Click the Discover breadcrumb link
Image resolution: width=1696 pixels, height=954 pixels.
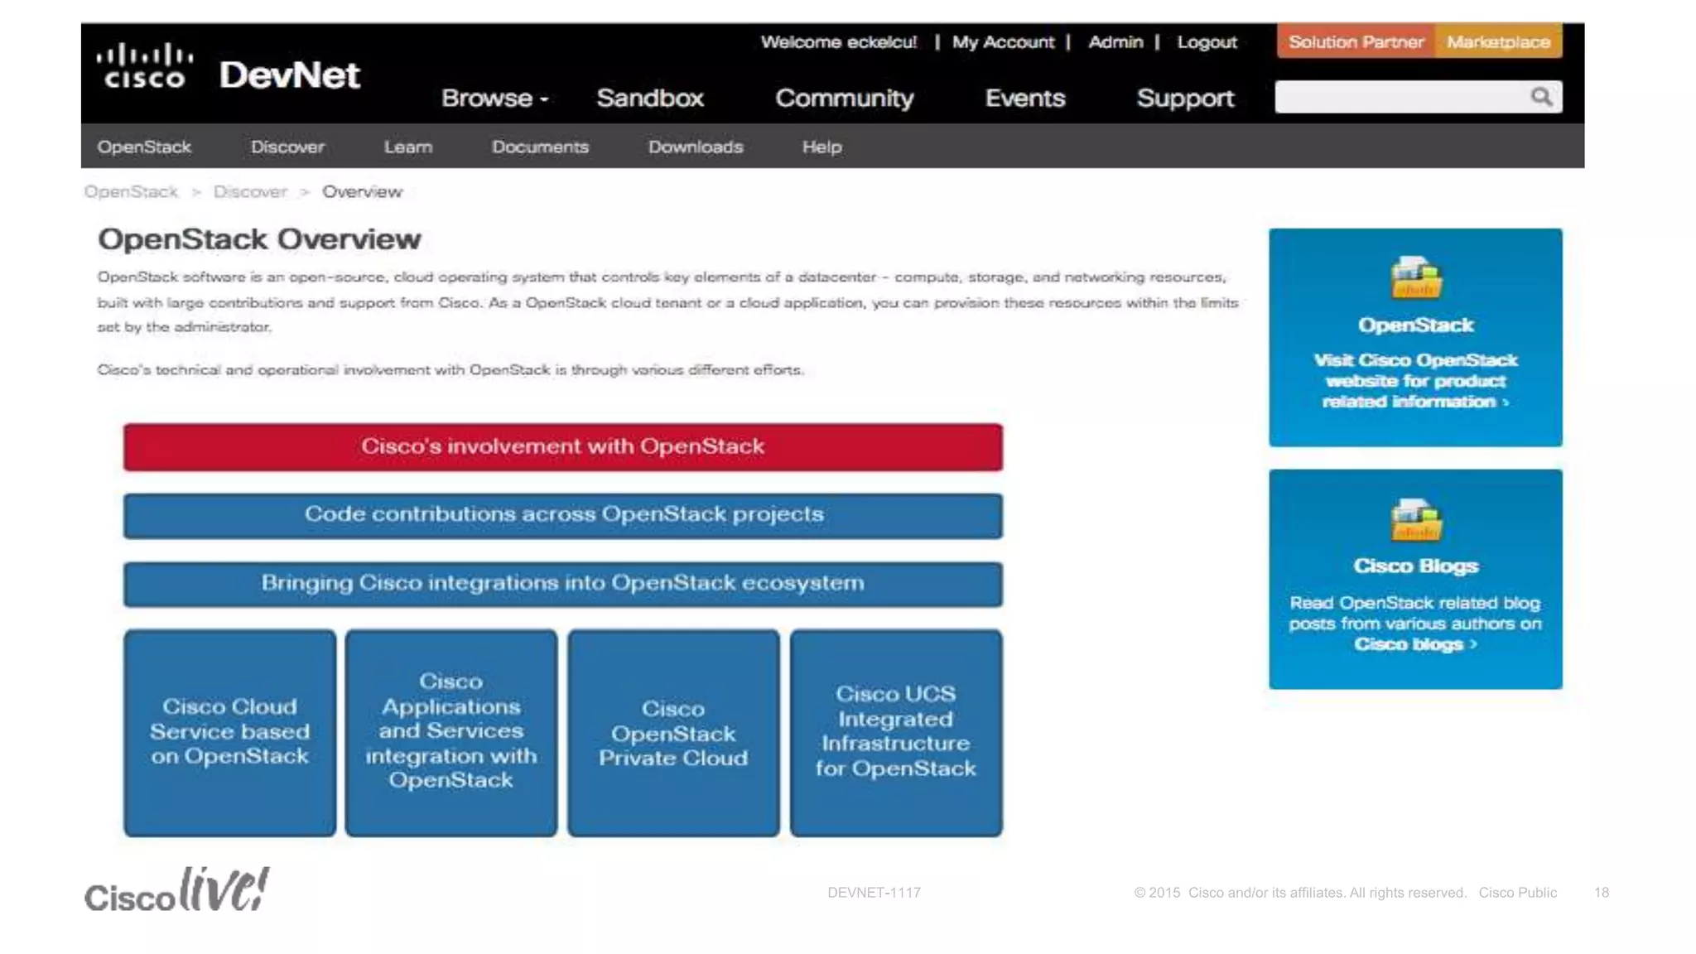point(250,191)
